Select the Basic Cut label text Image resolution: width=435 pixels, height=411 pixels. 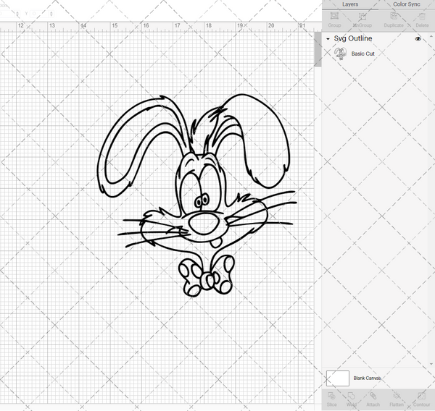363,54
